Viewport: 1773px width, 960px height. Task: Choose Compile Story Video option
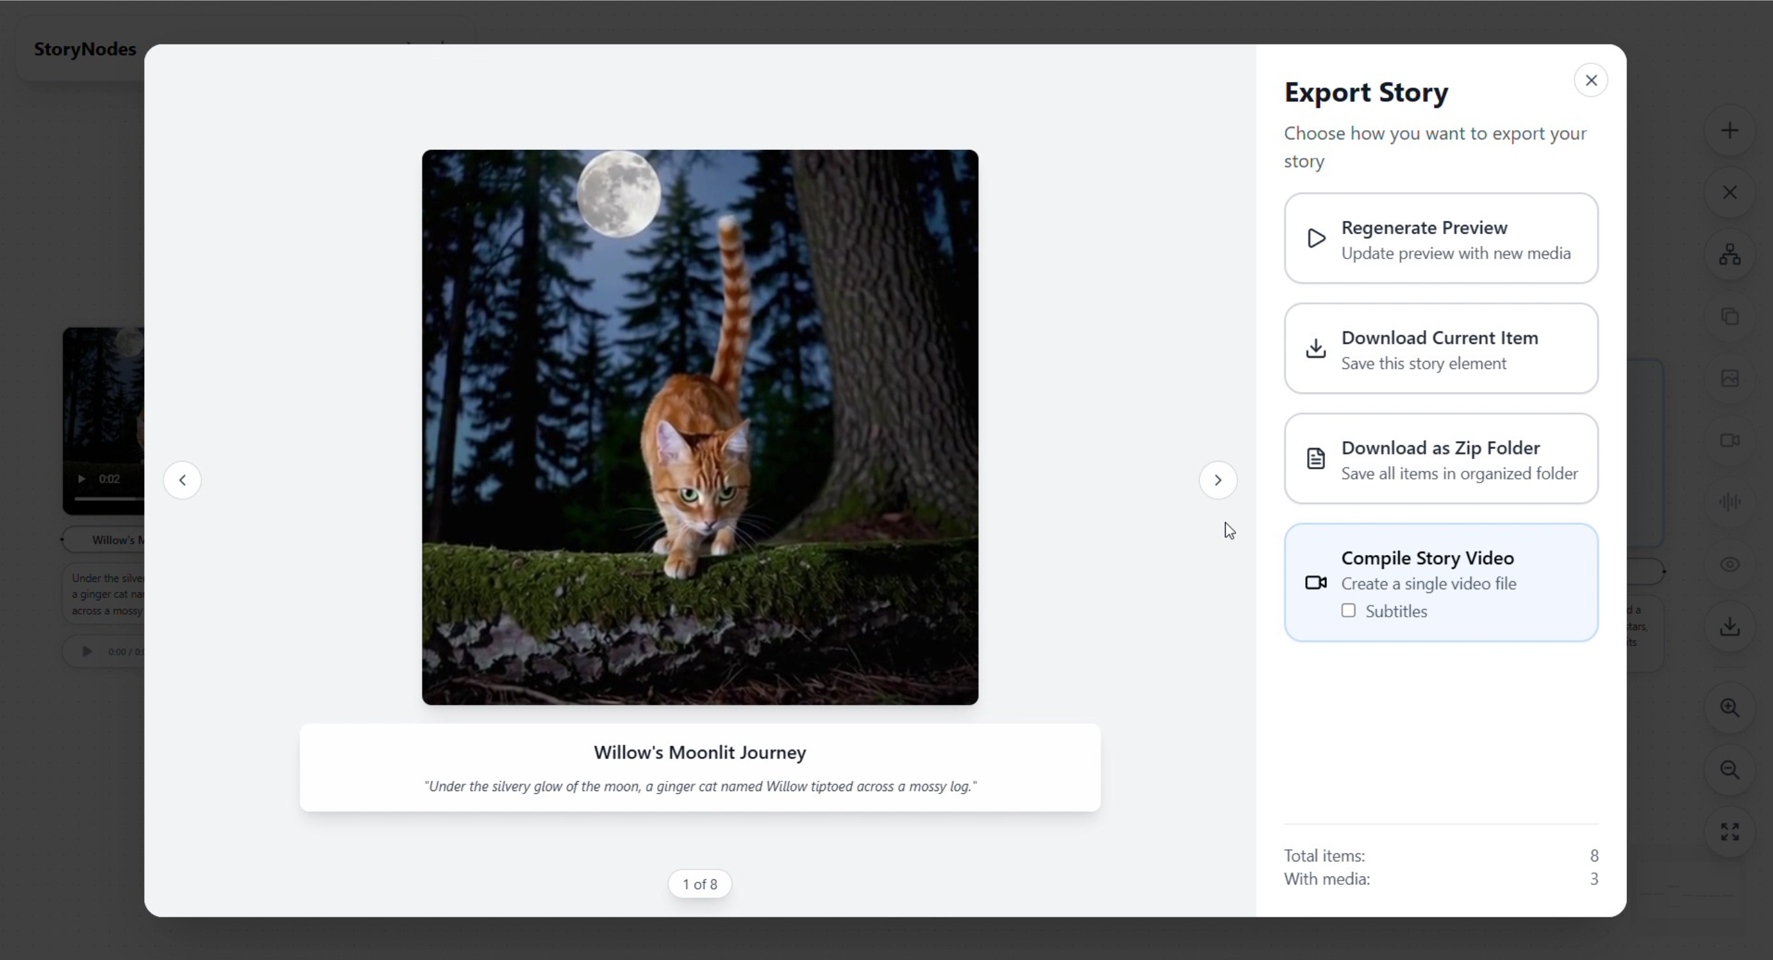point(1441,569)
